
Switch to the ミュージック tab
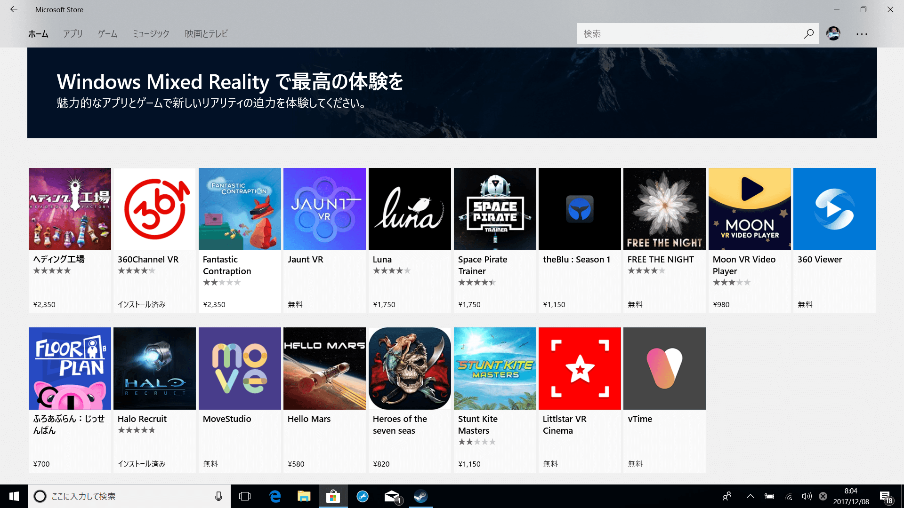pos(150,33)
